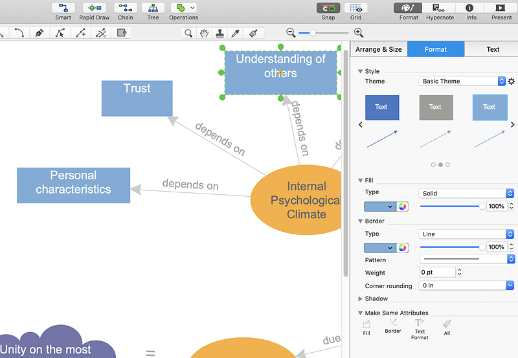The width and height of the screenshot is (518, 358).
Task: Select the hand pan tool
Action: click(x=204, y=32)
